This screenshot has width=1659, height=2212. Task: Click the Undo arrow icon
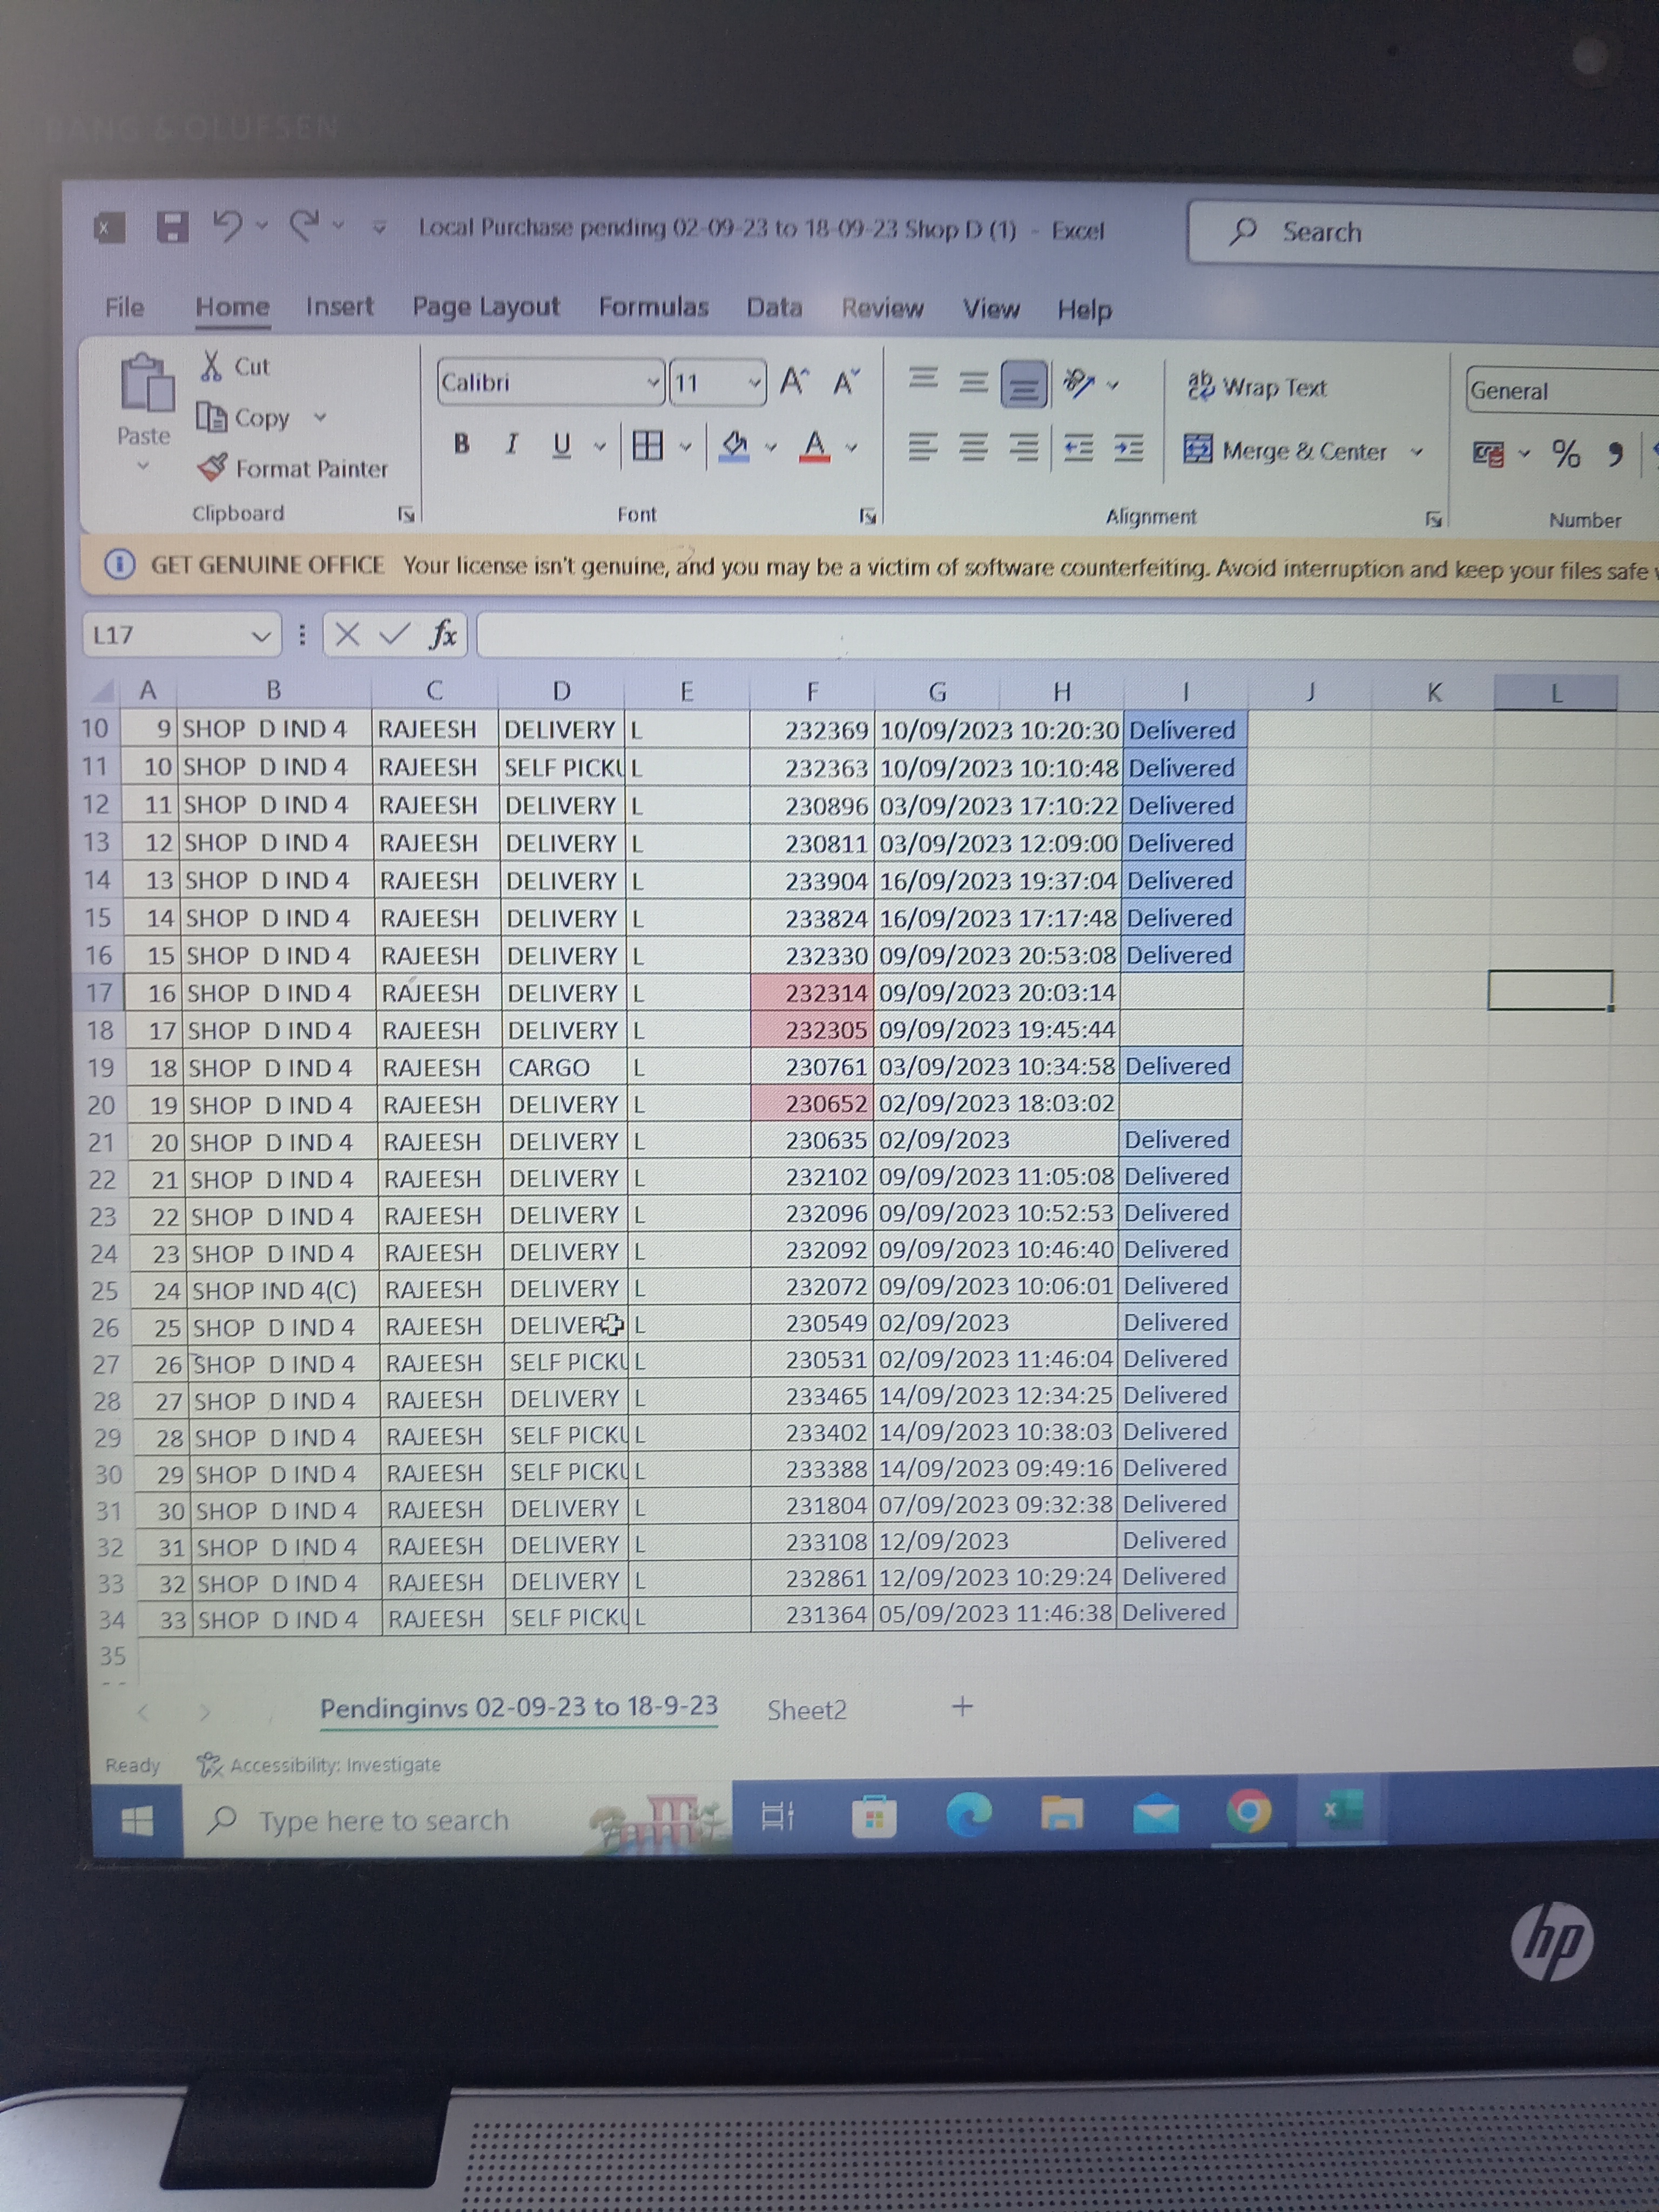pyautogui.click(x=228, y=226)
